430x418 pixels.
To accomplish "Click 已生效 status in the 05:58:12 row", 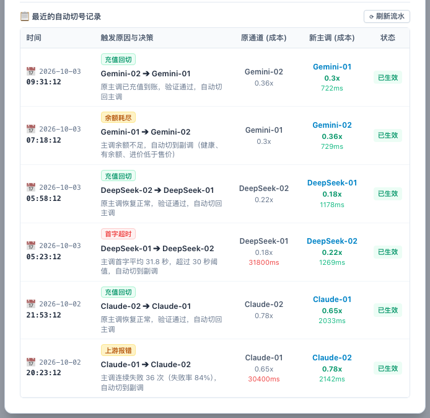I will [x=388, y=193].
